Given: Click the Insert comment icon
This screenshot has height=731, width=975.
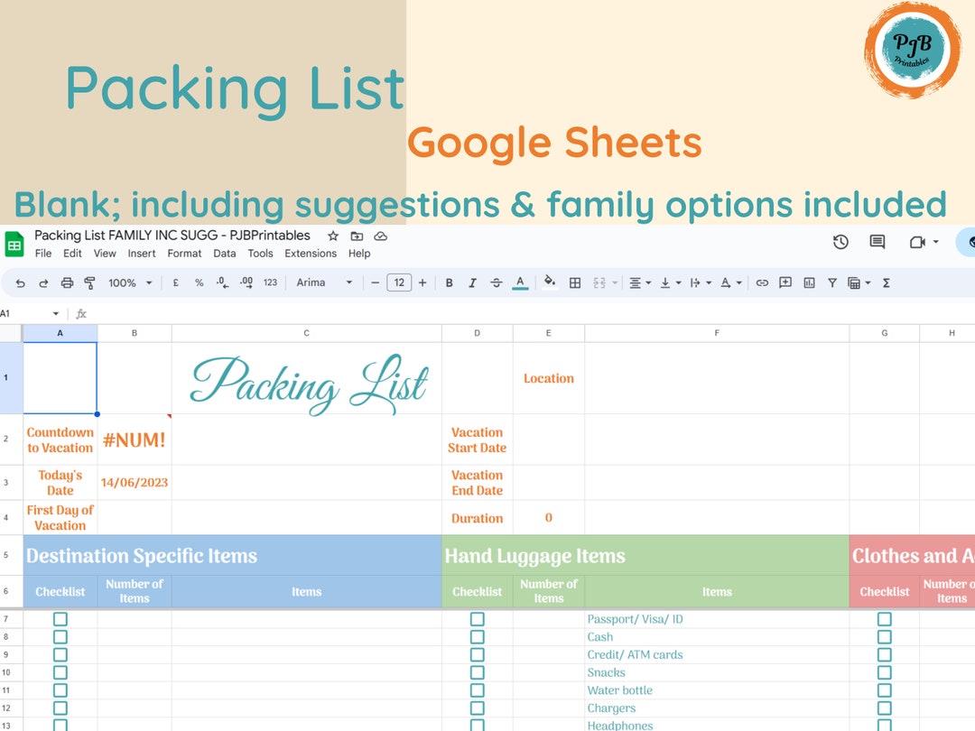Looking at the screenshot, I should tap(785, 282).
